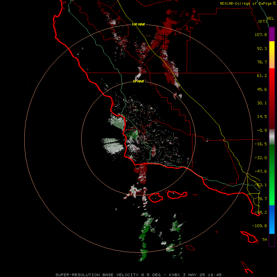
Task: Click the purple segment of the velocity color bar
Action: click(x=272, y=34)
